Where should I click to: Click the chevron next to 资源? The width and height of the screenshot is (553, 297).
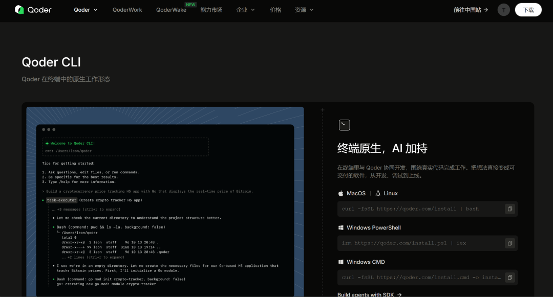point(311,10)
